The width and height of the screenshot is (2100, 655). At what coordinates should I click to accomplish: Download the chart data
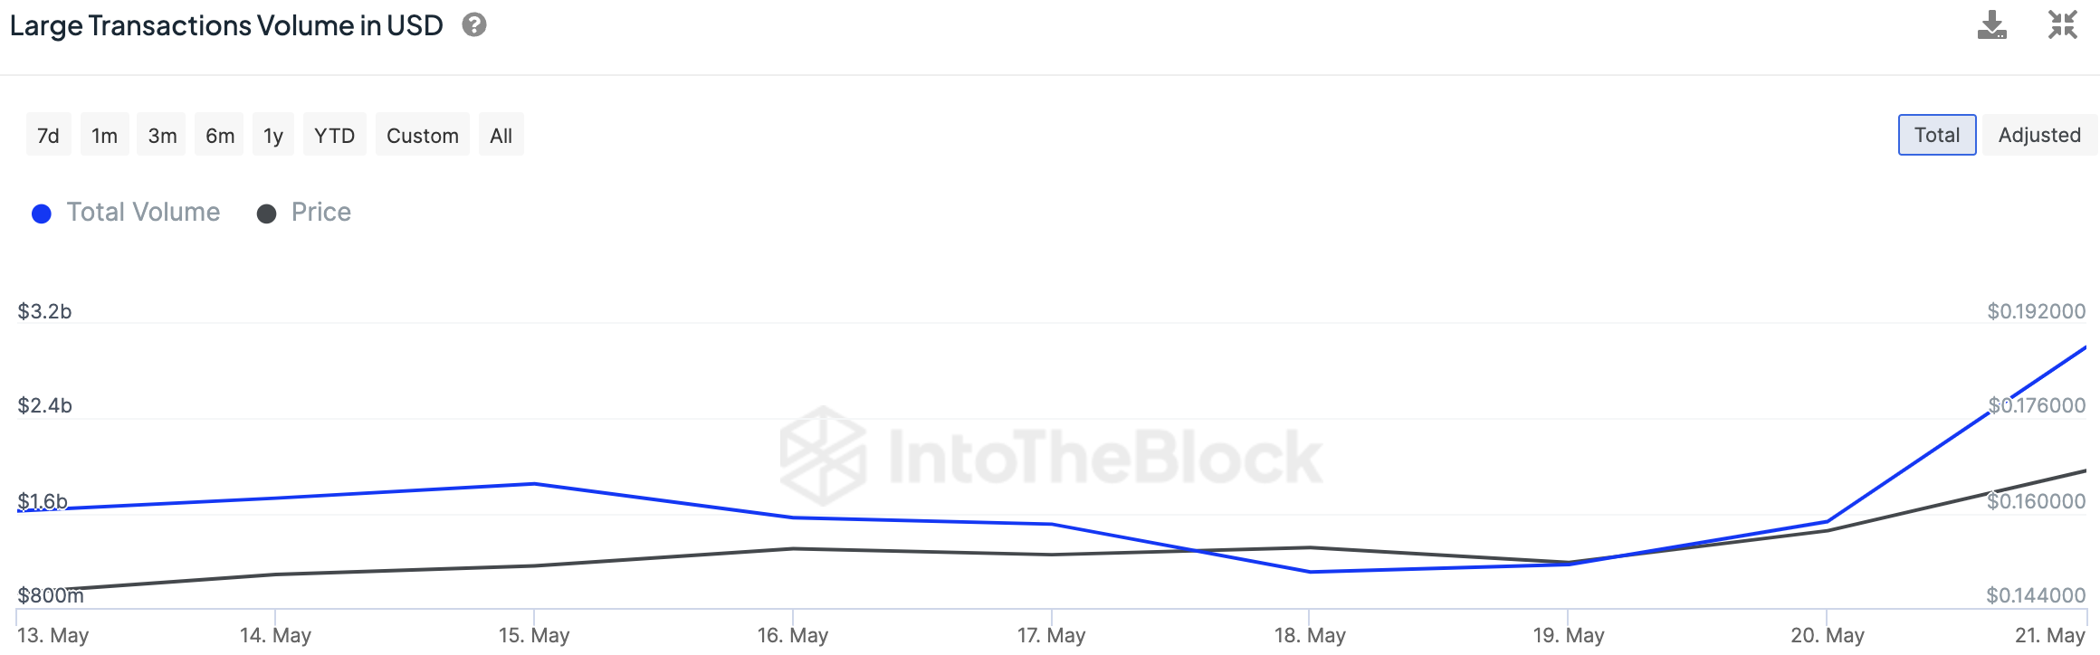click(x=1991, y=25)
